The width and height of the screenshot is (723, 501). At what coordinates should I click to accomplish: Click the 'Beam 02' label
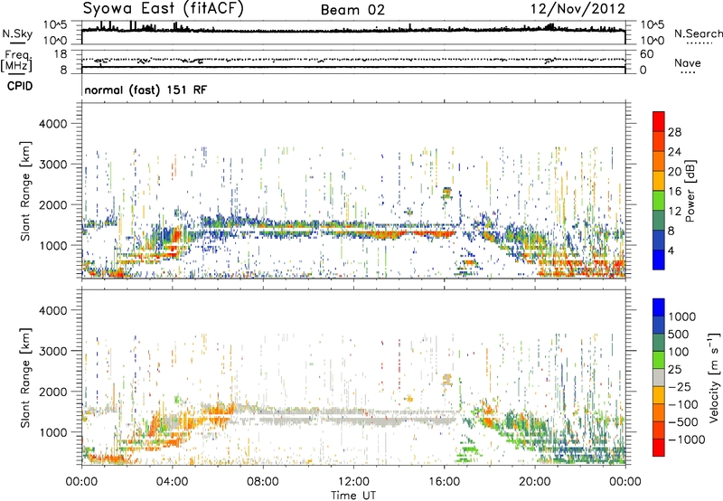point(352,10)
